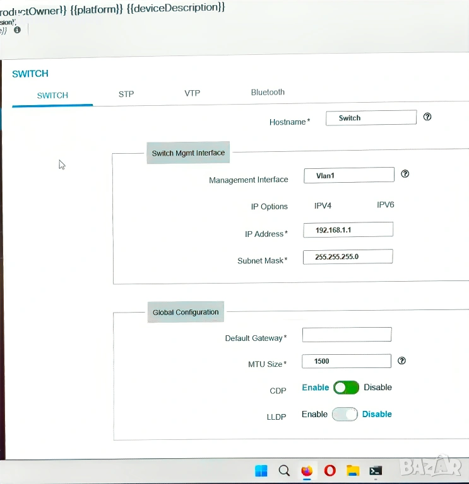Click the empty Default Gateway field
469x484 pixels.
click(347, 335)
